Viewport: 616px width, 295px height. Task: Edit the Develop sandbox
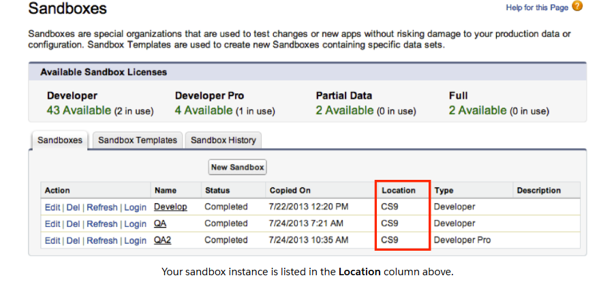pyautogui.click(x=52, y=207)
